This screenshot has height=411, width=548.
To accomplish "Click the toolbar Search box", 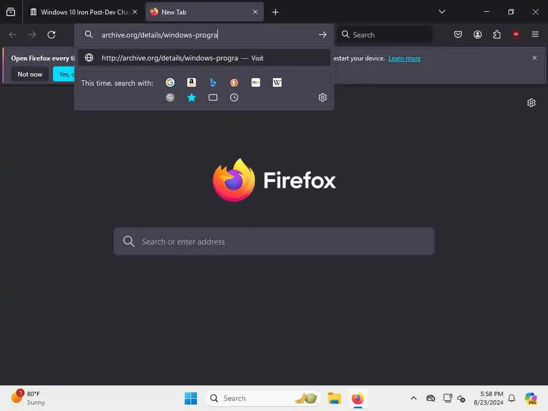I will click(x=385, y=35).
